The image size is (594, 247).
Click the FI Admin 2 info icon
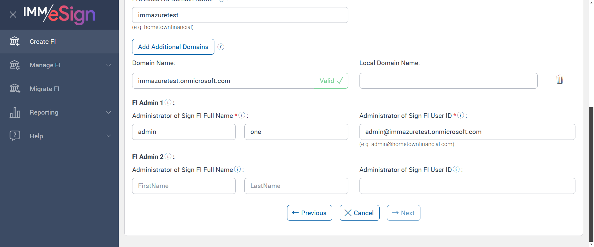point(168,156)
